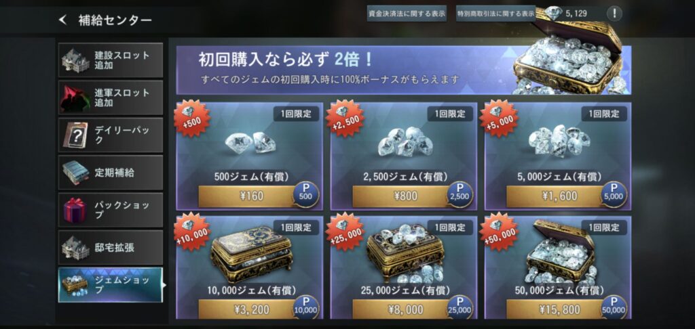Buy 5,000 gems for ¥1,600
Viewport: 695px width, 329px height.
pos(560,196)
